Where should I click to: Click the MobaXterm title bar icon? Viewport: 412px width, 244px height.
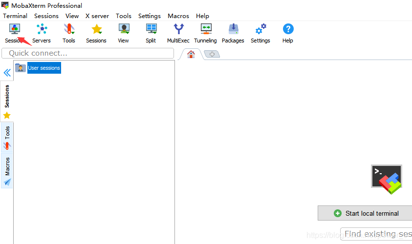point(5,5)
